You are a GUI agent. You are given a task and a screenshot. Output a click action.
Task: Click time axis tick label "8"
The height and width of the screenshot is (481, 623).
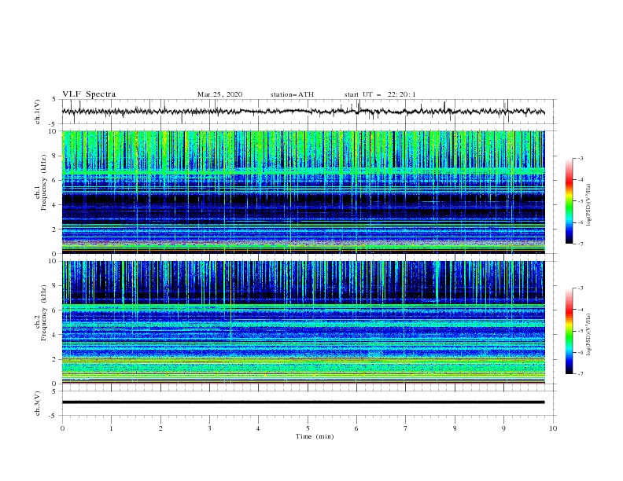455,428
